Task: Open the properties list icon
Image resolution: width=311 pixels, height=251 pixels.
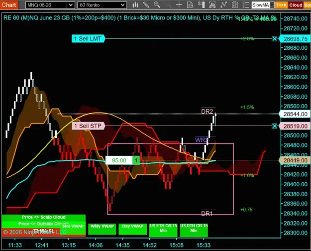Action: coord(246,5)
